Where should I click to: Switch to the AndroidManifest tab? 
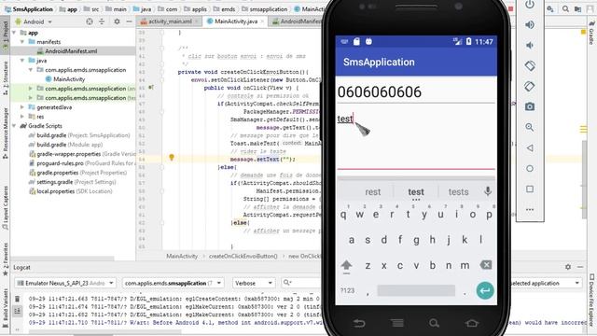click(x=297, y=21)
